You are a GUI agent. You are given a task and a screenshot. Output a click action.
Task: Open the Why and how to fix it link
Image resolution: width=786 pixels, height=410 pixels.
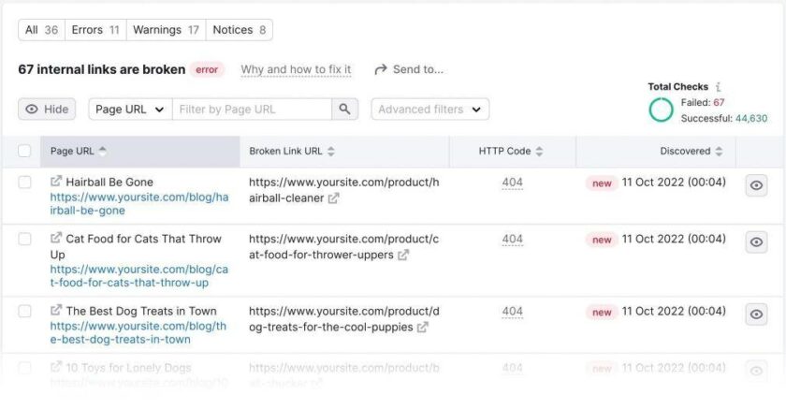click(296, 69)
